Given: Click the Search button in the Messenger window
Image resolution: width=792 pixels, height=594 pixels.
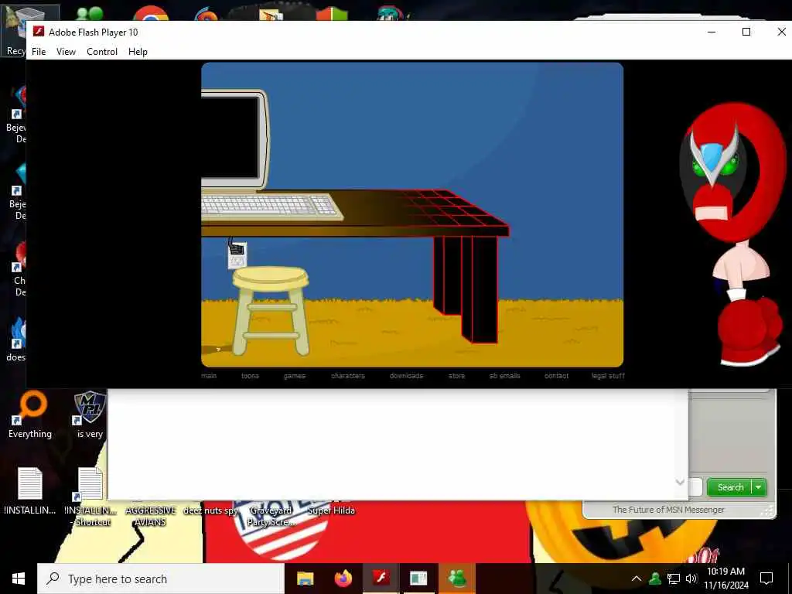Looking at the screenshot, I should tap(730, 487).
